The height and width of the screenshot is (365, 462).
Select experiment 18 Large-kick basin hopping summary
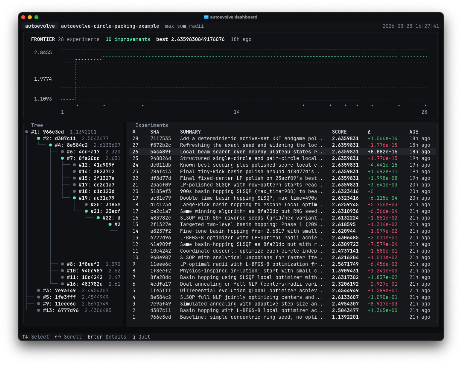tap(253, 205)
